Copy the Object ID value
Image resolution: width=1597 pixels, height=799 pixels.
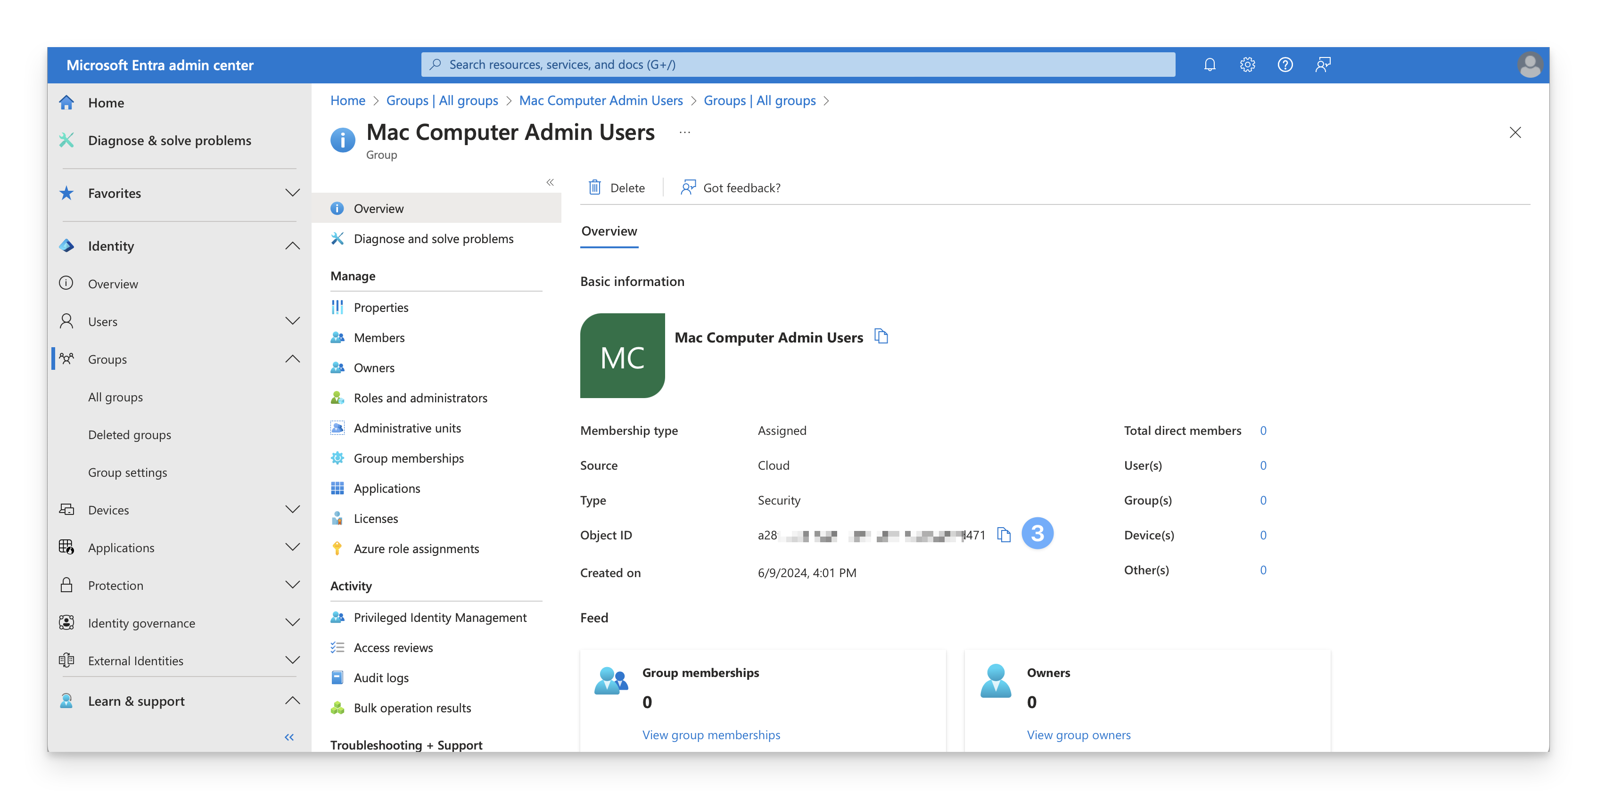(1004, 535)
